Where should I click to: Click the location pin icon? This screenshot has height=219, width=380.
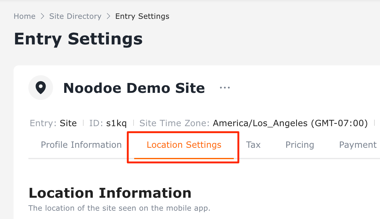coord(41,88)
